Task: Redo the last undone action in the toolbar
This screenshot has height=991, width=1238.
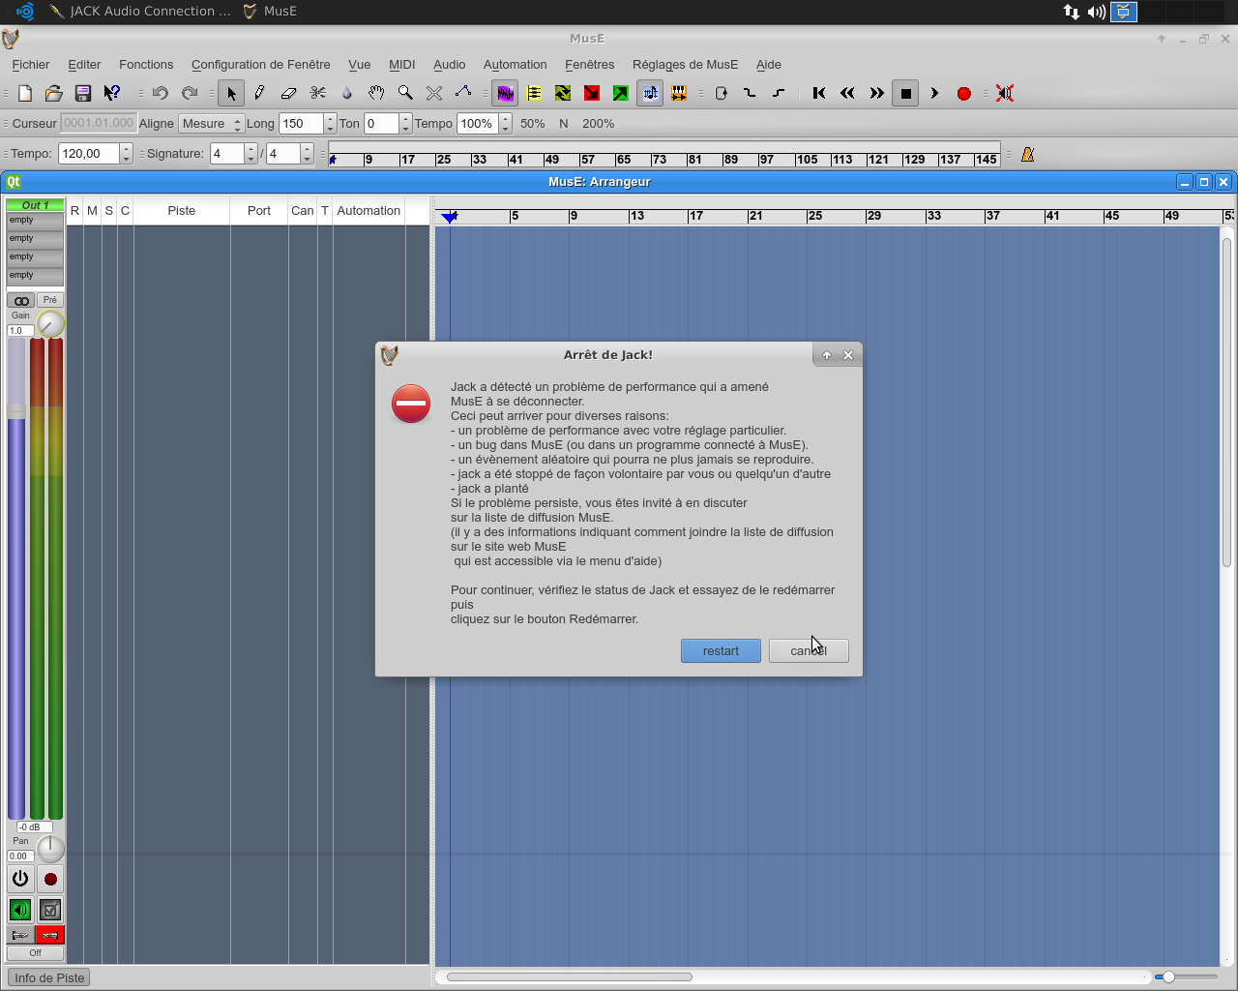Action: pos(190,93)
